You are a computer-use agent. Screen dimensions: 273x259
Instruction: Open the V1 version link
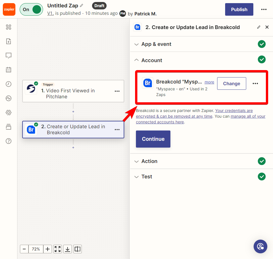[50, 13]
